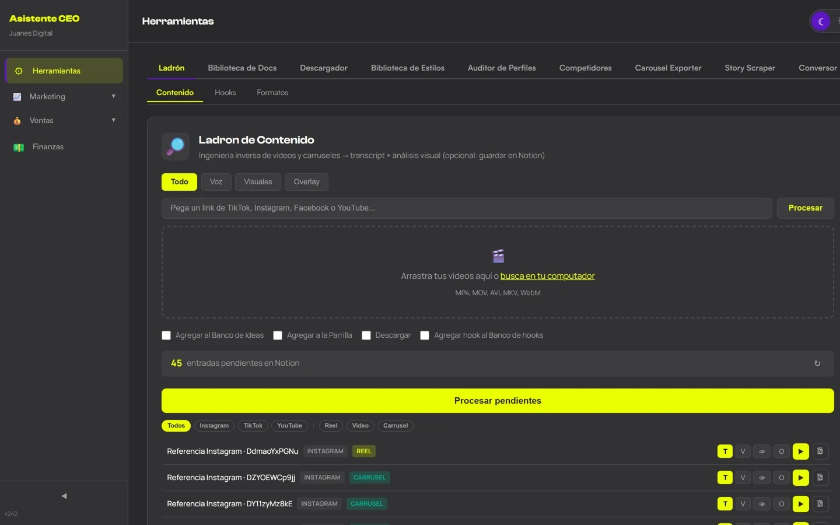
Task: Click the V button on DZYOEWCp9jj row
Action: tap(743, 478)
